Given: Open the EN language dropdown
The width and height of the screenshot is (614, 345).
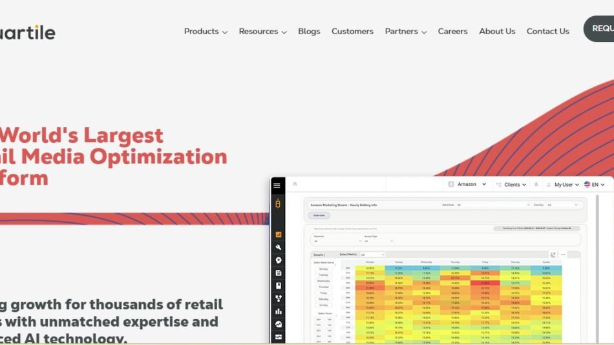Looking at the screenshot, I should [594, 184].
